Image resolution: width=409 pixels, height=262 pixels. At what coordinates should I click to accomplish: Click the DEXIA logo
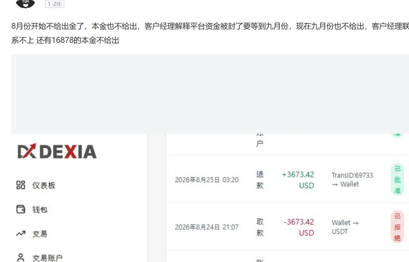[57, 151]
